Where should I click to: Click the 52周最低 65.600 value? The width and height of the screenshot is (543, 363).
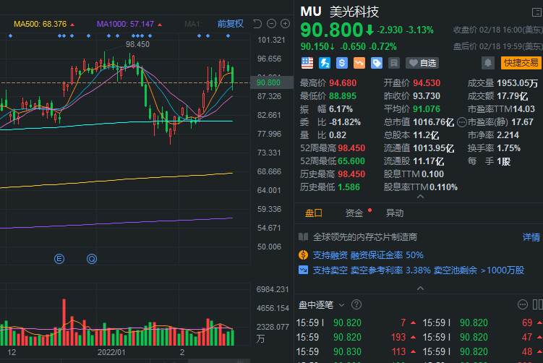(351, 161)
